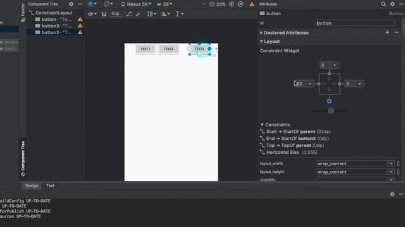Select TEXT2 button on design canvas
This screenshot has width=405, height=227.
point(169,49)
